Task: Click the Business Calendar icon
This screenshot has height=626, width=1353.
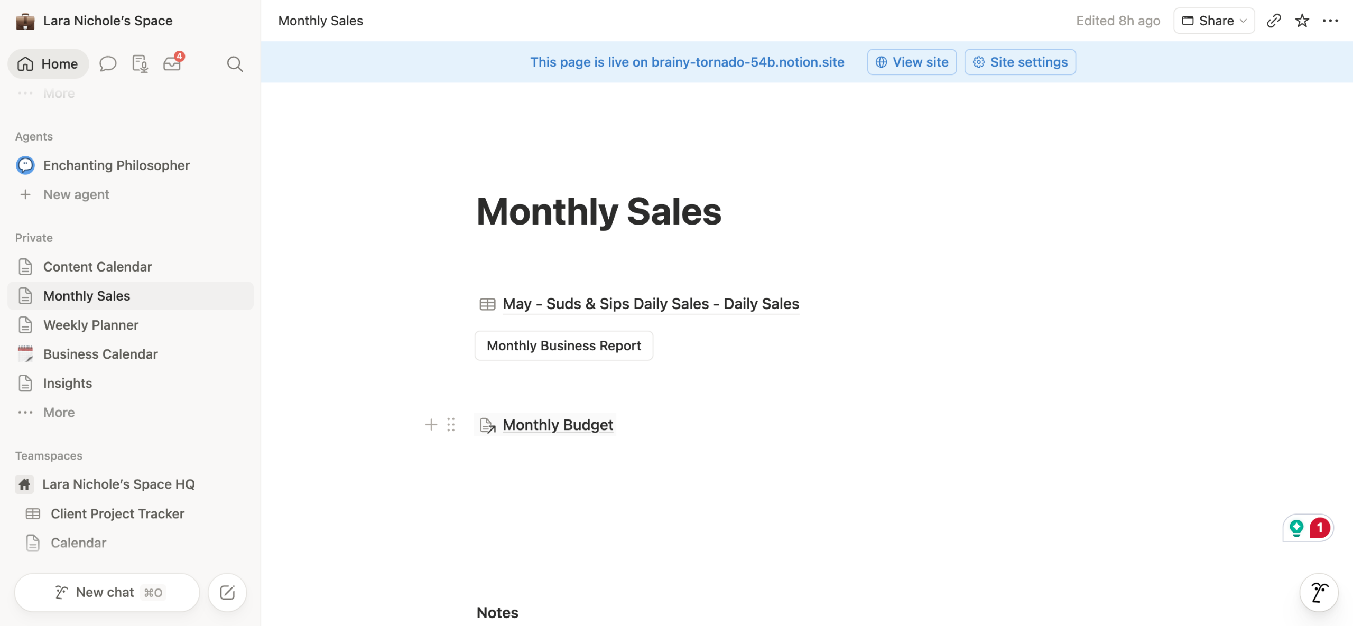Action: pyautogui.click(x=25, y=354)
